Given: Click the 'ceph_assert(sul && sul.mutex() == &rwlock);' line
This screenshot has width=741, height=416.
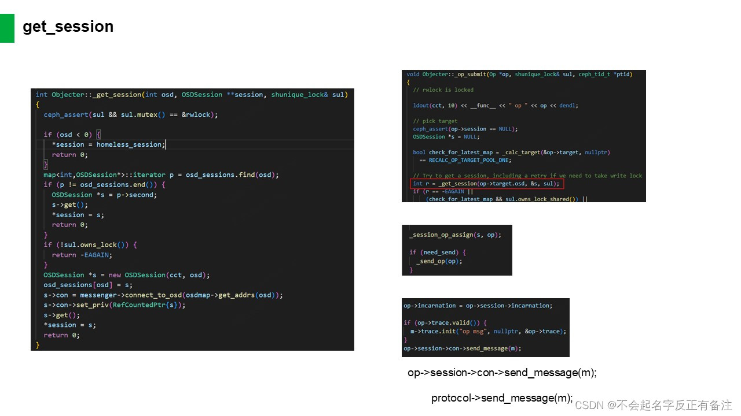Looking at the screenshot, I should [x=131, y=114].
